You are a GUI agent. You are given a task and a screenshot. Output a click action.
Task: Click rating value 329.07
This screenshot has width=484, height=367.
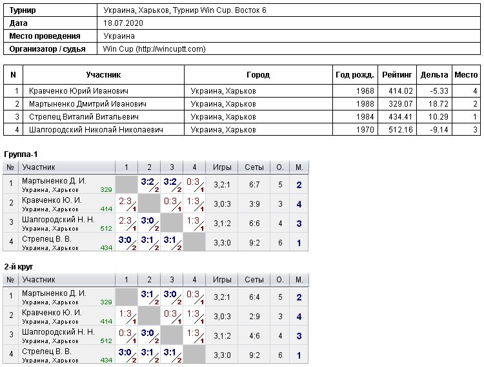(401, 104)
